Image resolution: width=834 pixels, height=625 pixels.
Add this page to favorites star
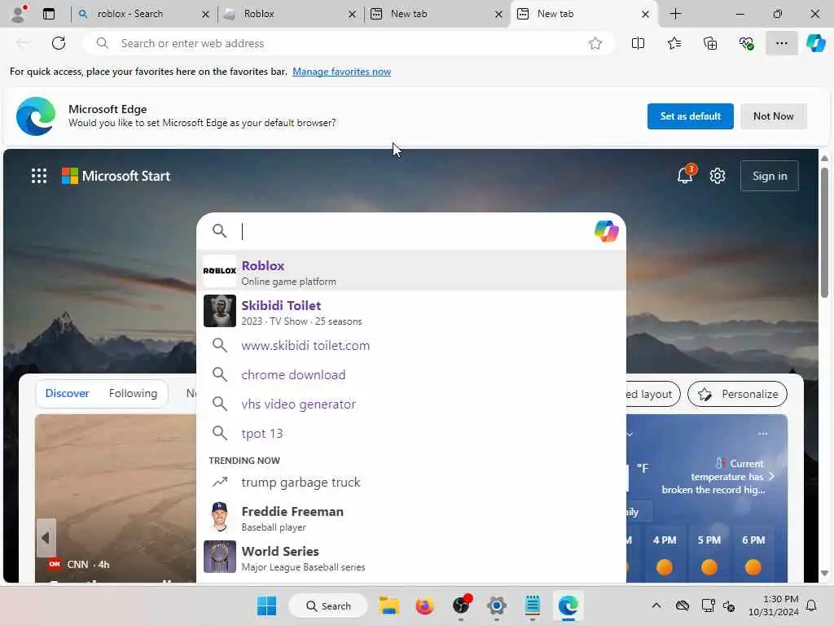595,43
